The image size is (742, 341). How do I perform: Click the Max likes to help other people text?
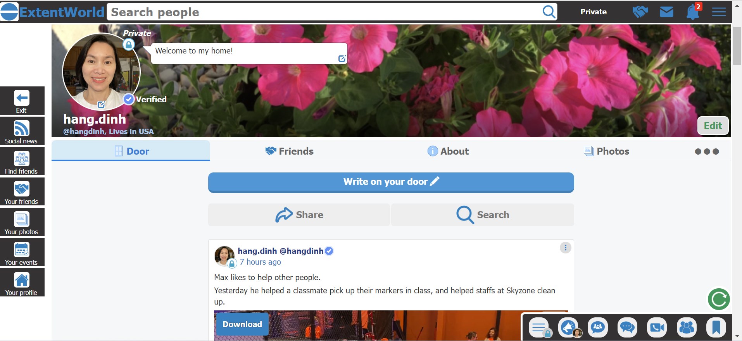pos(267,277)
